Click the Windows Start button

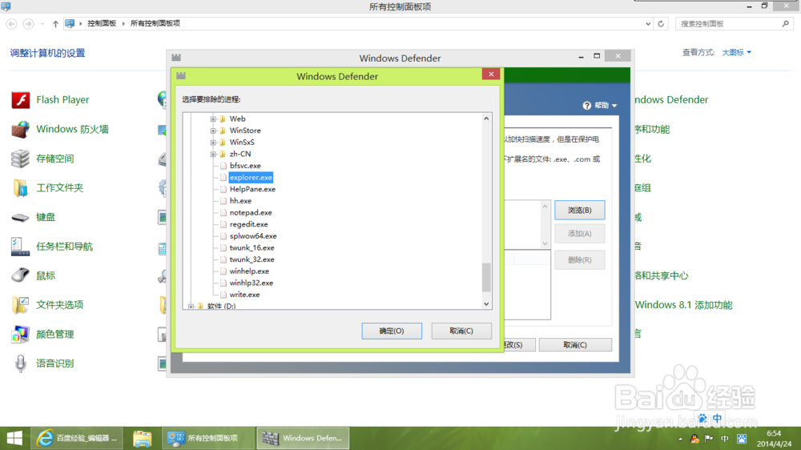14,438
